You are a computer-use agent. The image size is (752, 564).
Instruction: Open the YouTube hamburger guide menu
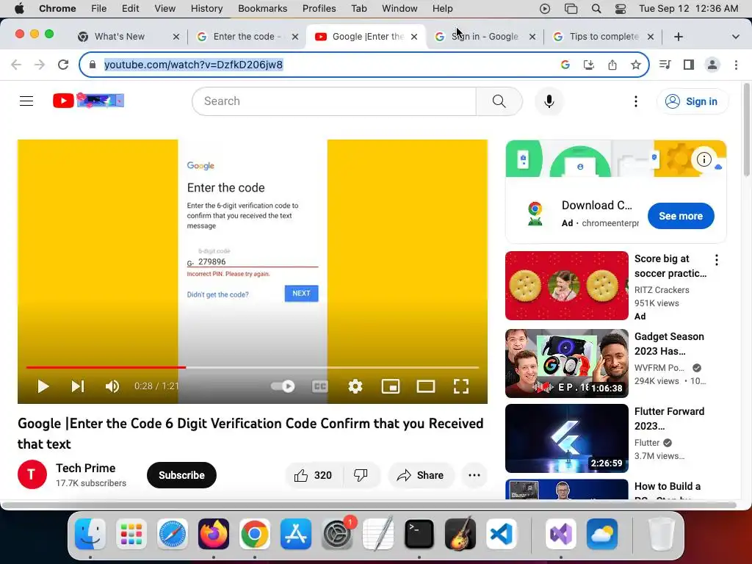[x=26, y=101]
